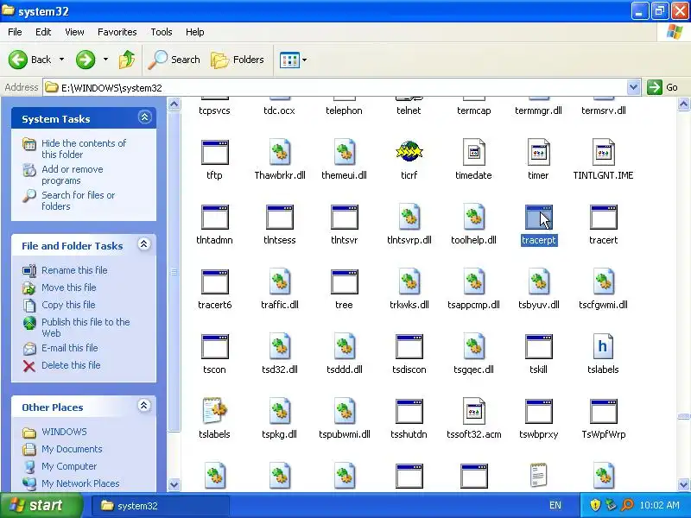Open the Help menu
Screen dimensions: 691x518
click(x=195, y=32)
